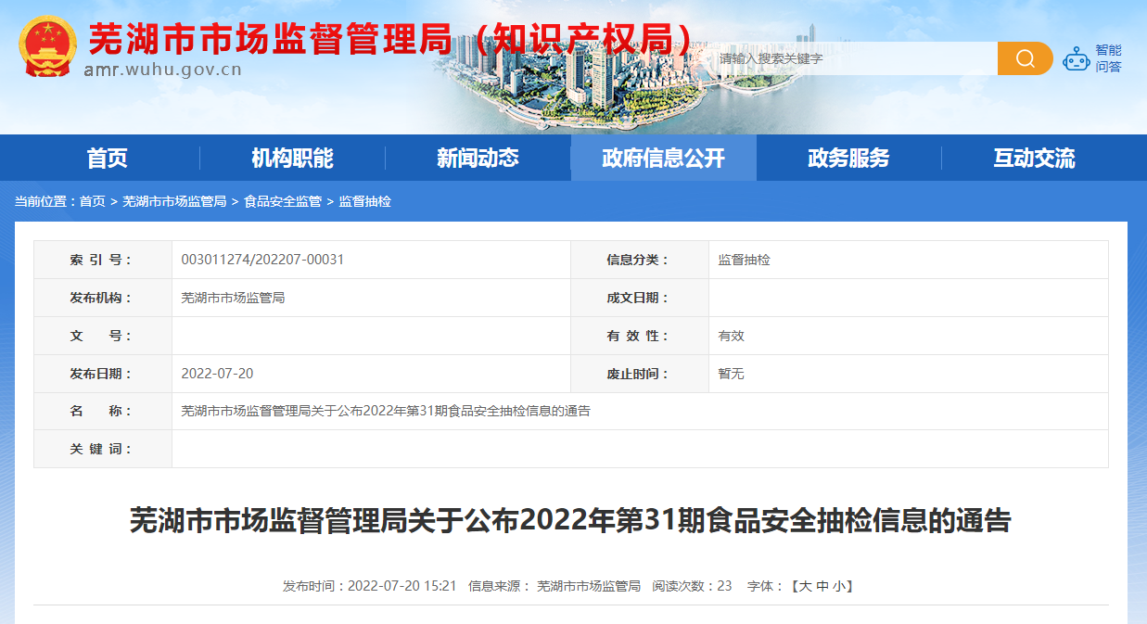
Task: Click the 监督抽检 breadcrumb link
Action: coord(365,201)
